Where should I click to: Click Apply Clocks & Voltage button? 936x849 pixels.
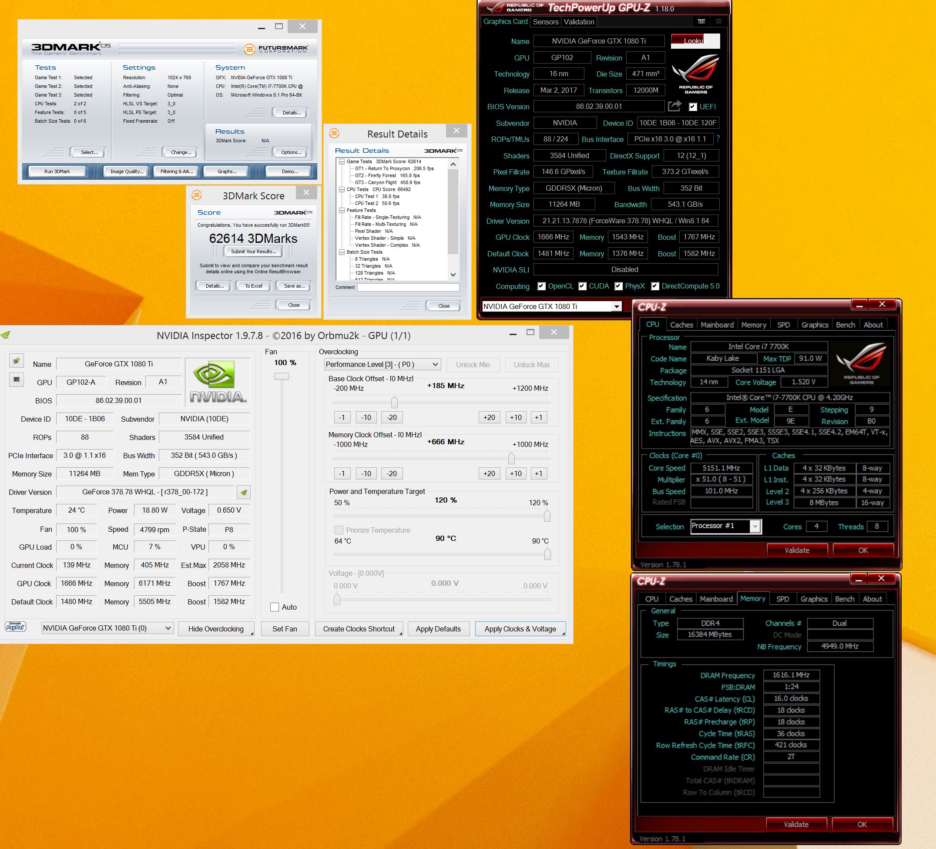tap(520, 628)
